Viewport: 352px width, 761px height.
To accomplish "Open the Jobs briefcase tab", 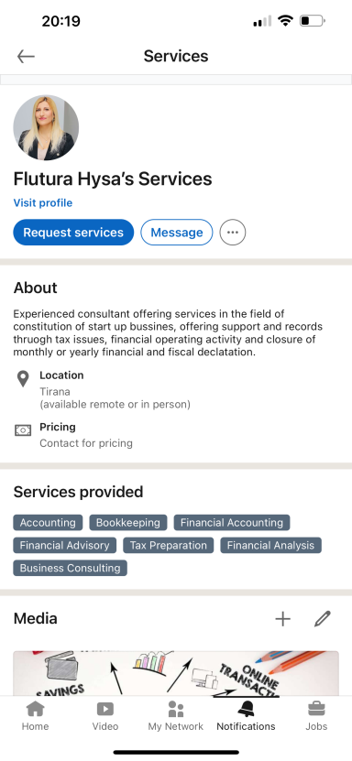I will pyautogui.click(x=316, y=716).
